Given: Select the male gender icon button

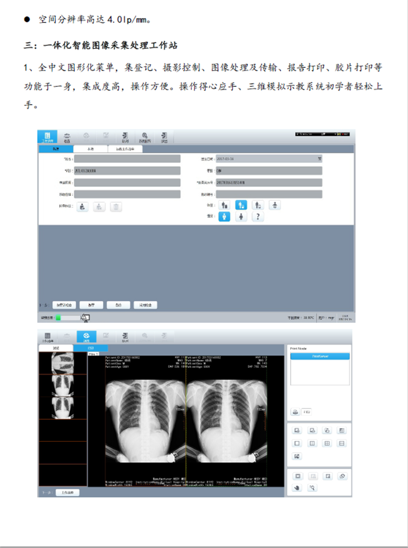Looking at the screenshot, I should pos(224,217).
